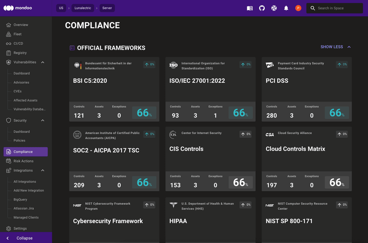
Task: Collapse the sidebar navigation
Action: pyautogui.click(x=25, y=238)
